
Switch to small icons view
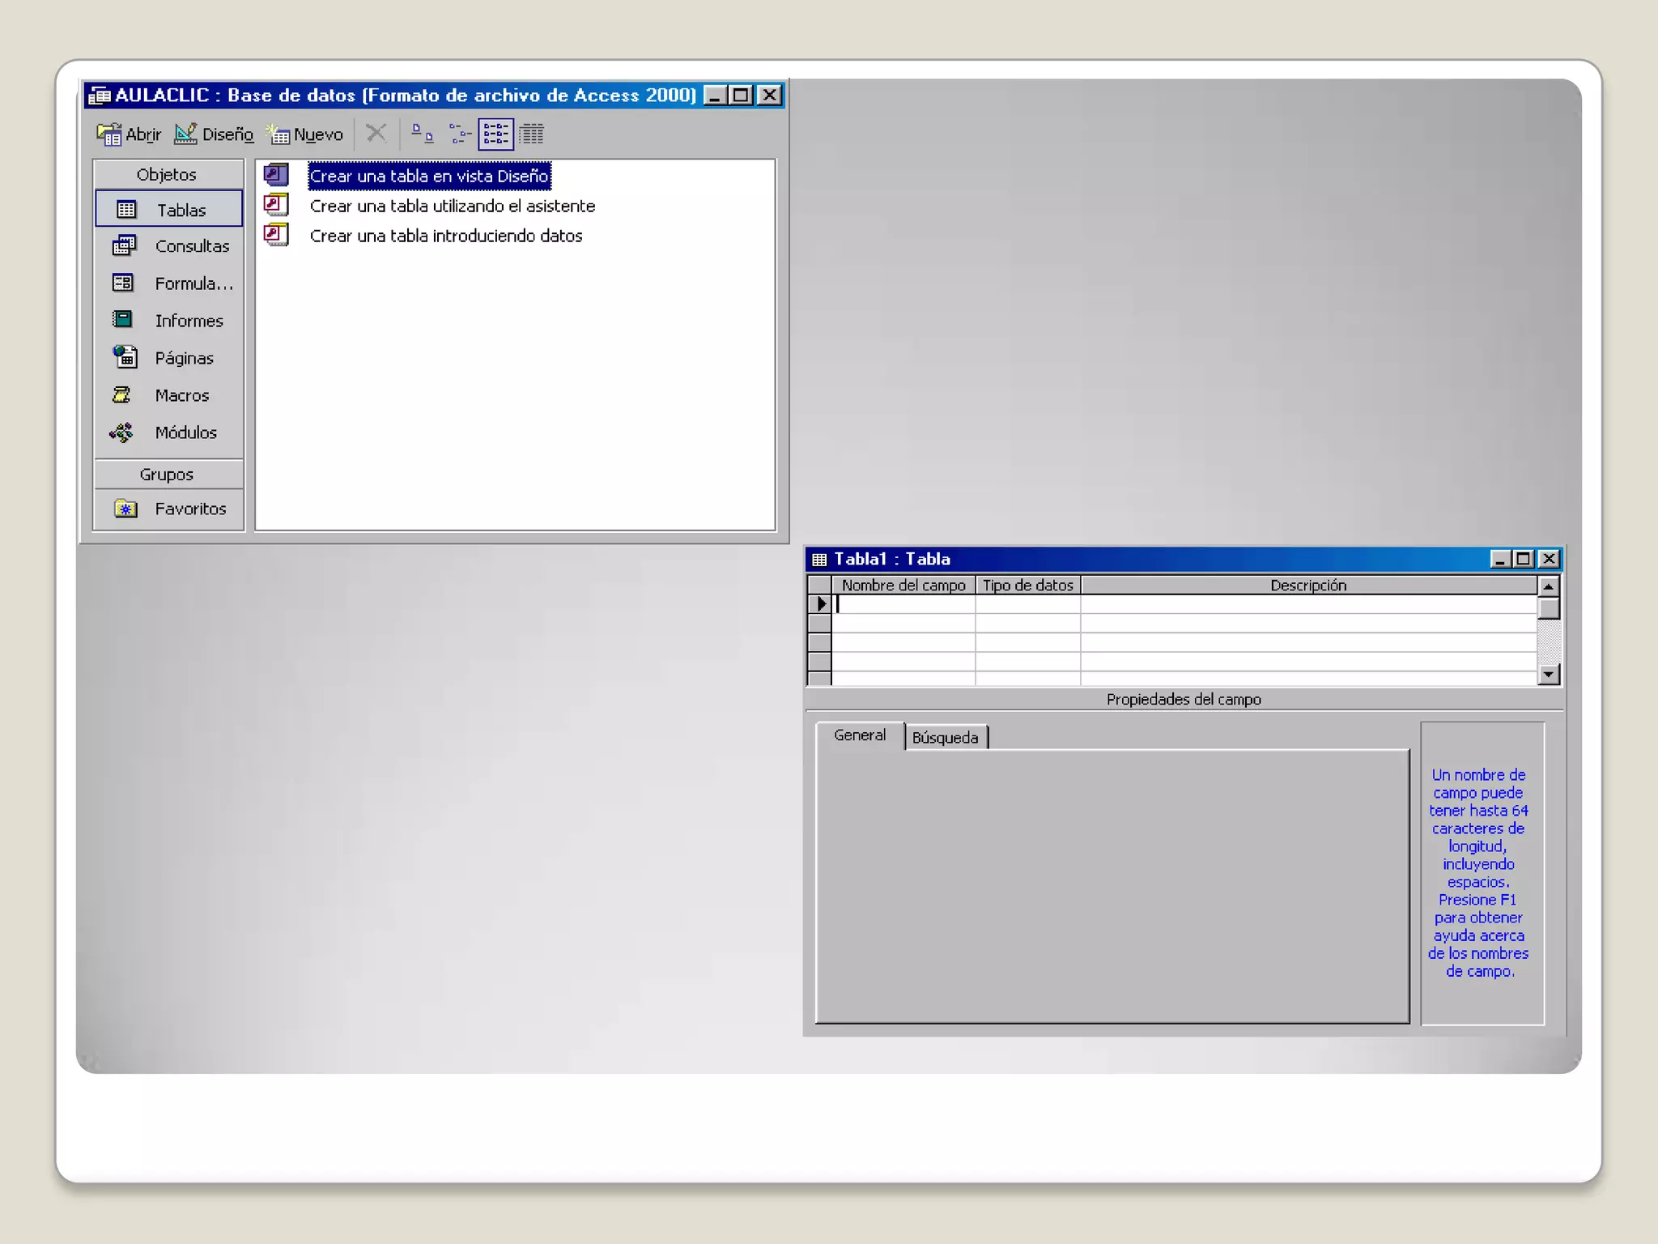[x=459, y=134]
